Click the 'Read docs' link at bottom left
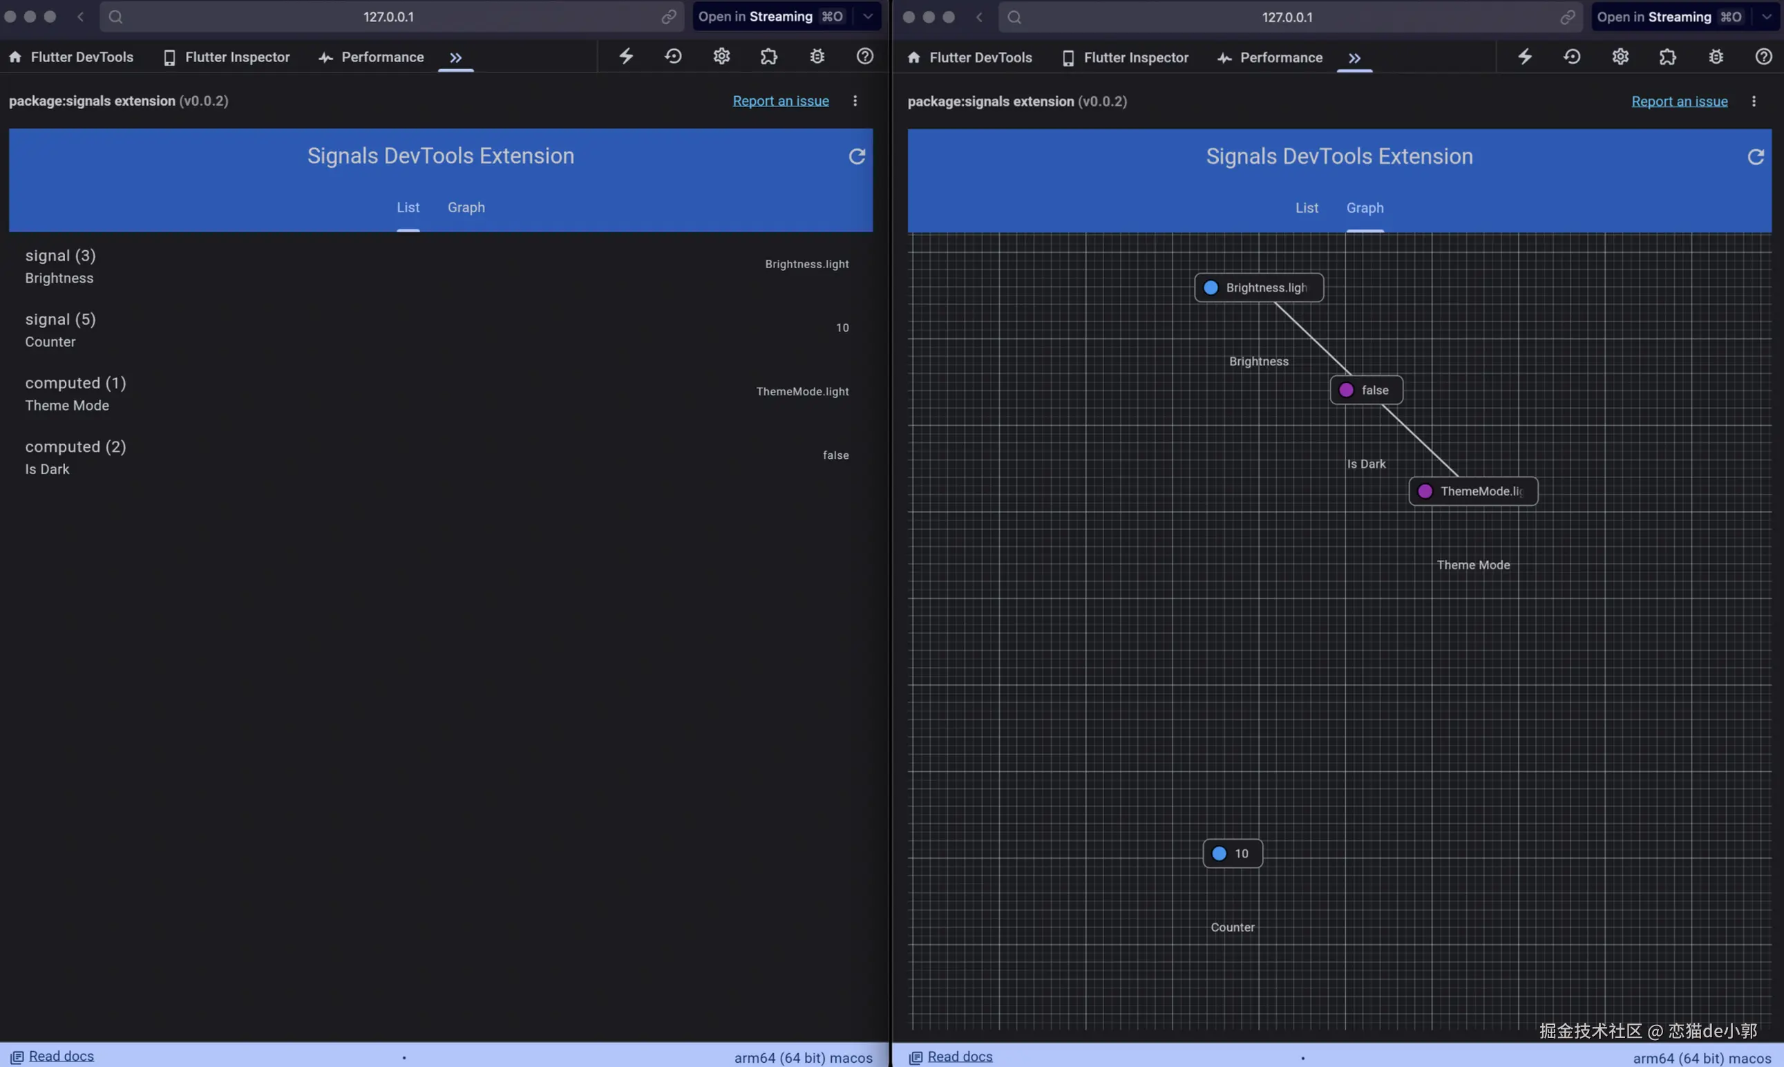This screenshot has width=1784, height=1067. 61,1055
